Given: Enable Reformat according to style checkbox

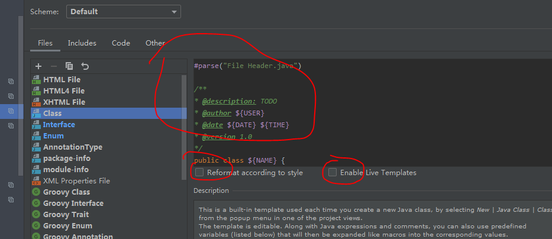Looking at the screenshot, I should 199,173.
